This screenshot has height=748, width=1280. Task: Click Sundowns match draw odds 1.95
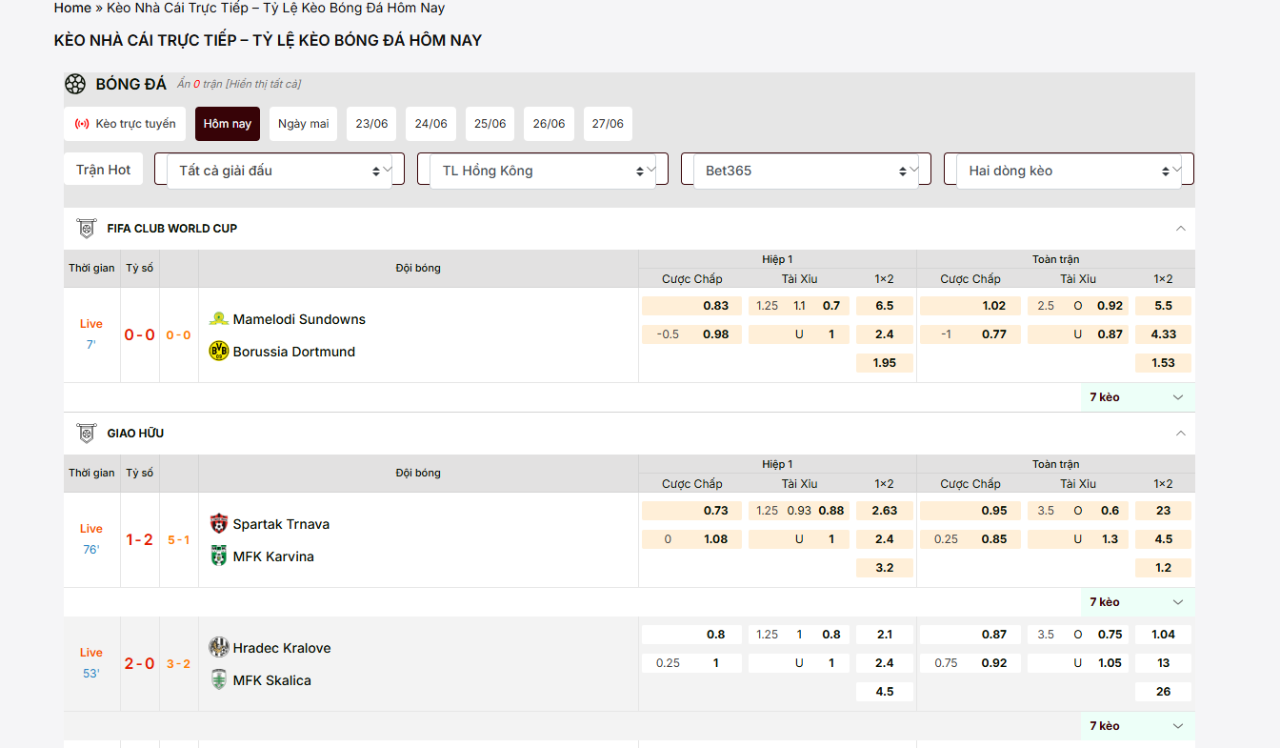tap(885, 363)
